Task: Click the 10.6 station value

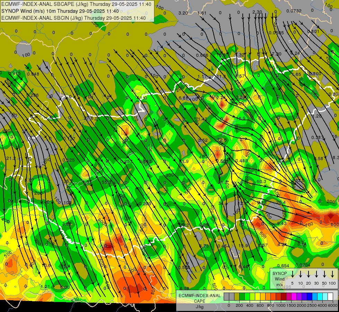Action: (x=46, y=266)
